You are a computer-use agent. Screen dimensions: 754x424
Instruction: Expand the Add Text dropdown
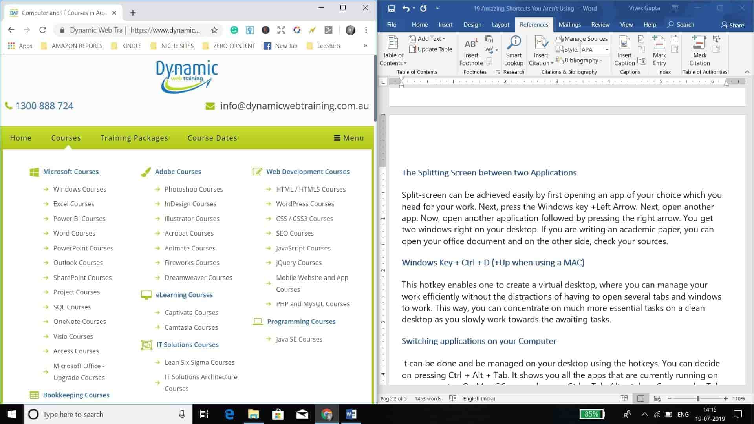tap(431, 38)
